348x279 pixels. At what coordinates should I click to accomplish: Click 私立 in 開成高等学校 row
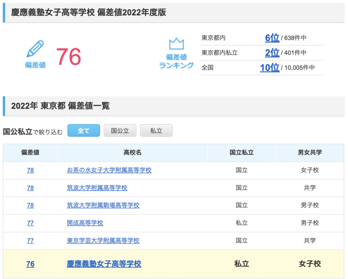point(242,223)
